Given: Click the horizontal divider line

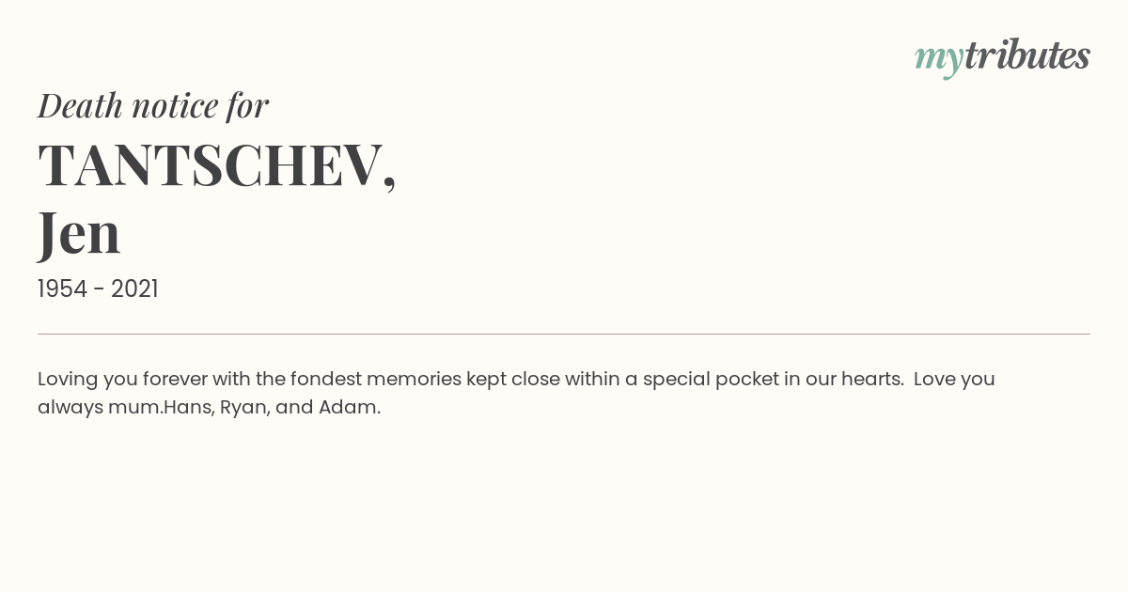Looking at the screenshot, I should 564,334.
